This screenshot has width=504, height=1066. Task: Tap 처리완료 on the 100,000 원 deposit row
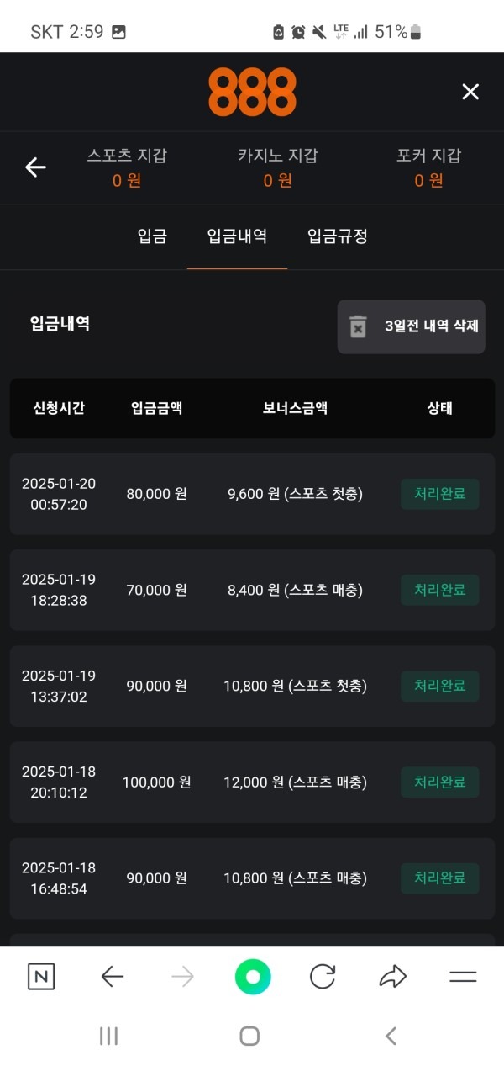439,782
